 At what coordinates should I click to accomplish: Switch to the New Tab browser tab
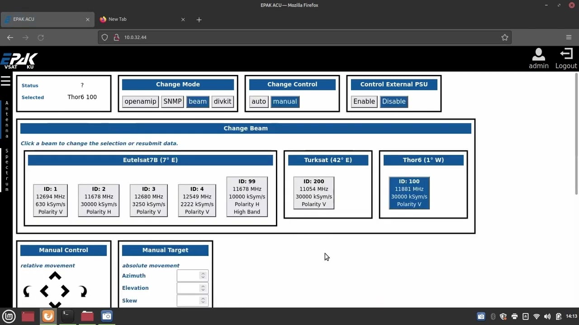(142, 19)
